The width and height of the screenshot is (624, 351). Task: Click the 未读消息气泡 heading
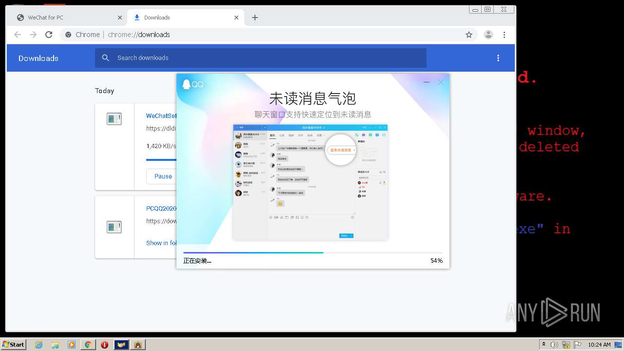313,98
